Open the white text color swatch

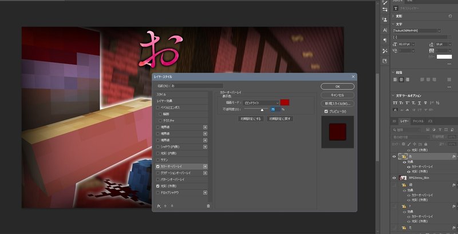[x=444, y=57]
